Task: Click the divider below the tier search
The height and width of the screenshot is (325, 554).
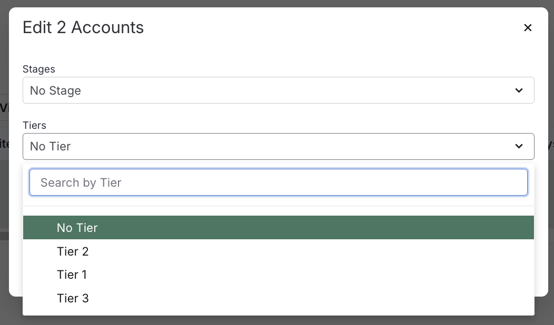Action: (278, 206)
